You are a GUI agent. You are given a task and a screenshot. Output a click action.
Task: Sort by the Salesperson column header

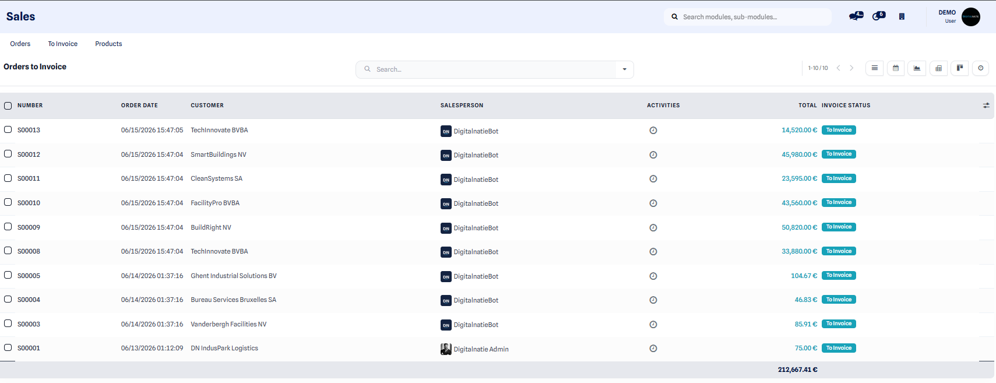462,106
